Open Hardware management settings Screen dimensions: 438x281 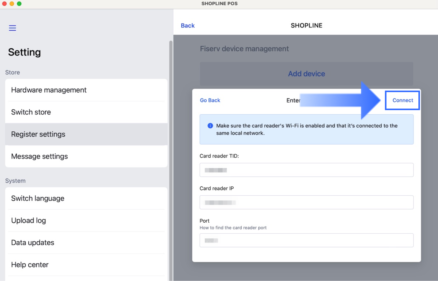(x=86, y=90)
